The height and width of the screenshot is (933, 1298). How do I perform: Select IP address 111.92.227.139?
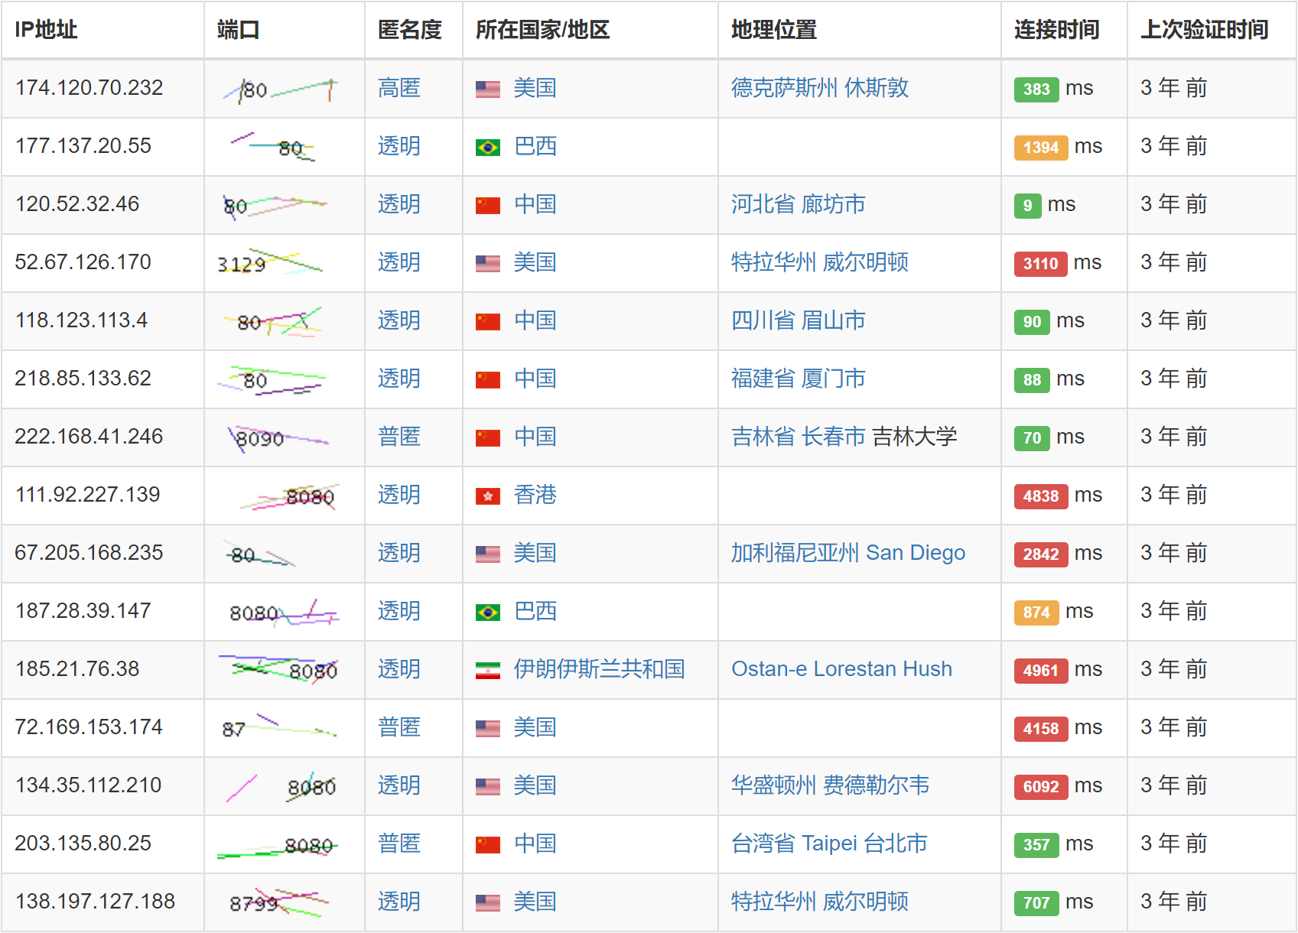click(87, 495)
